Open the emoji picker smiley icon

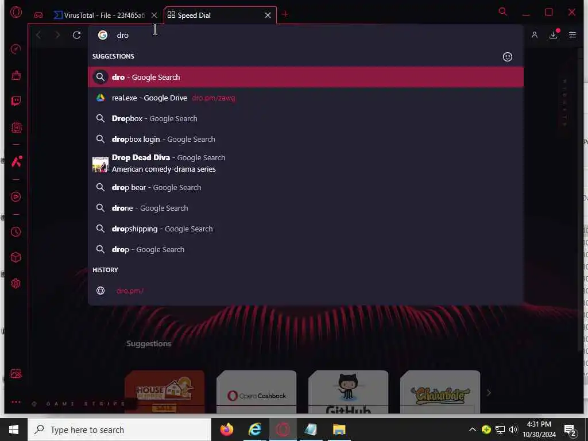508,57
